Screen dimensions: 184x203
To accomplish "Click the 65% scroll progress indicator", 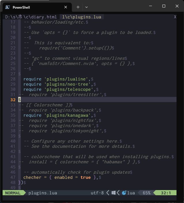I will pyautogui.click(x=146, y=193).
